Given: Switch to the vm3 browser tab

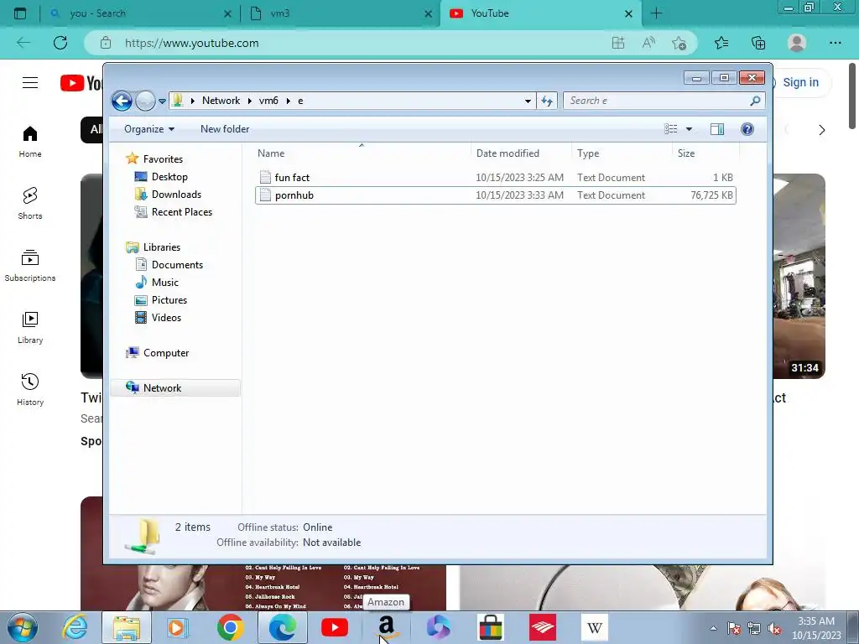Looking at the screenshot, I should click(340, 13).
